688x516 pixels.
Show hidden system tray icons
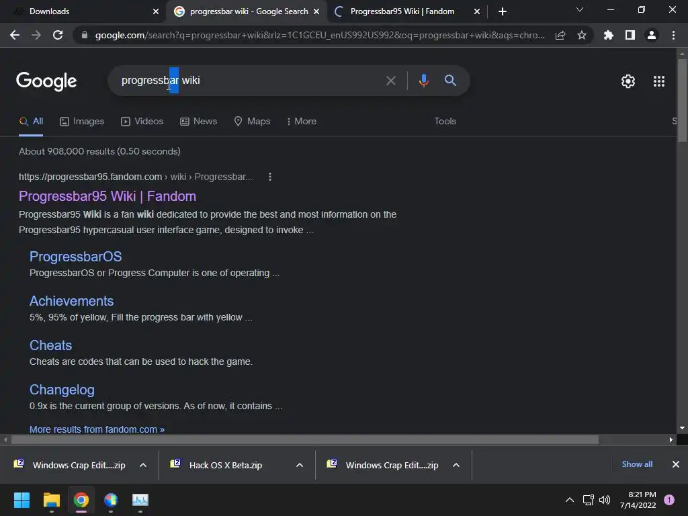pyautogui.click(x=570, y=500)
